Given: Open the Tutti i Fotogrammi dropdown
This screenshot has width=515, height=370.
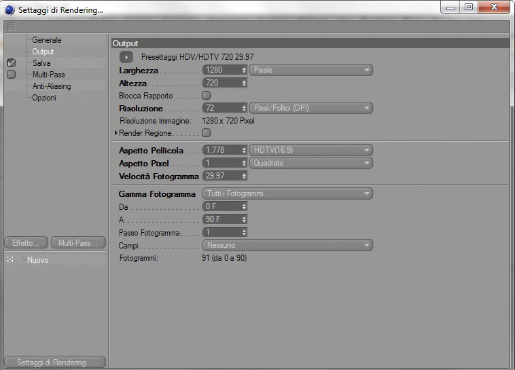Looking at the screenshot, I should 287,193.
